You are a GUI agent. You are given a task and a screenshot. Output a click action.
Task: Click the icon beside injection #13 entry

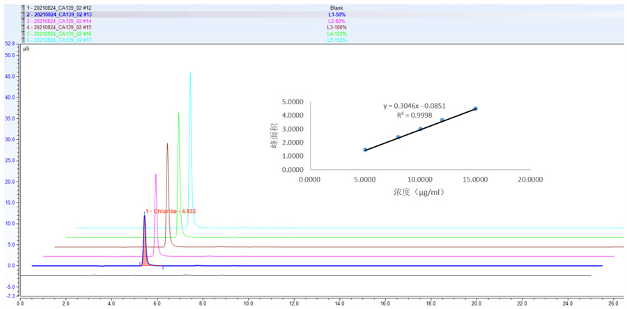tap(23, 14)
